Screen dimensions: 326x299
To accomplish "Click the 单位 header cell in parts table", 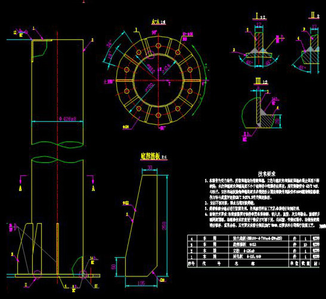I will click(294, 264).
